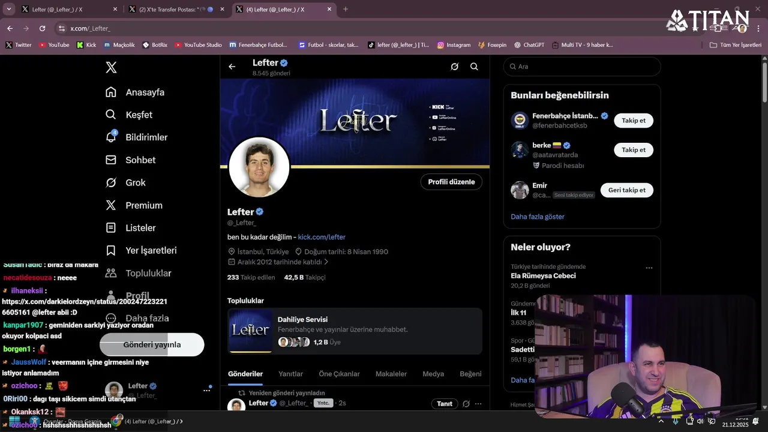Open the account switcher menu dots
Viewport: 768px width, 432px height.
tap(207, 390)
